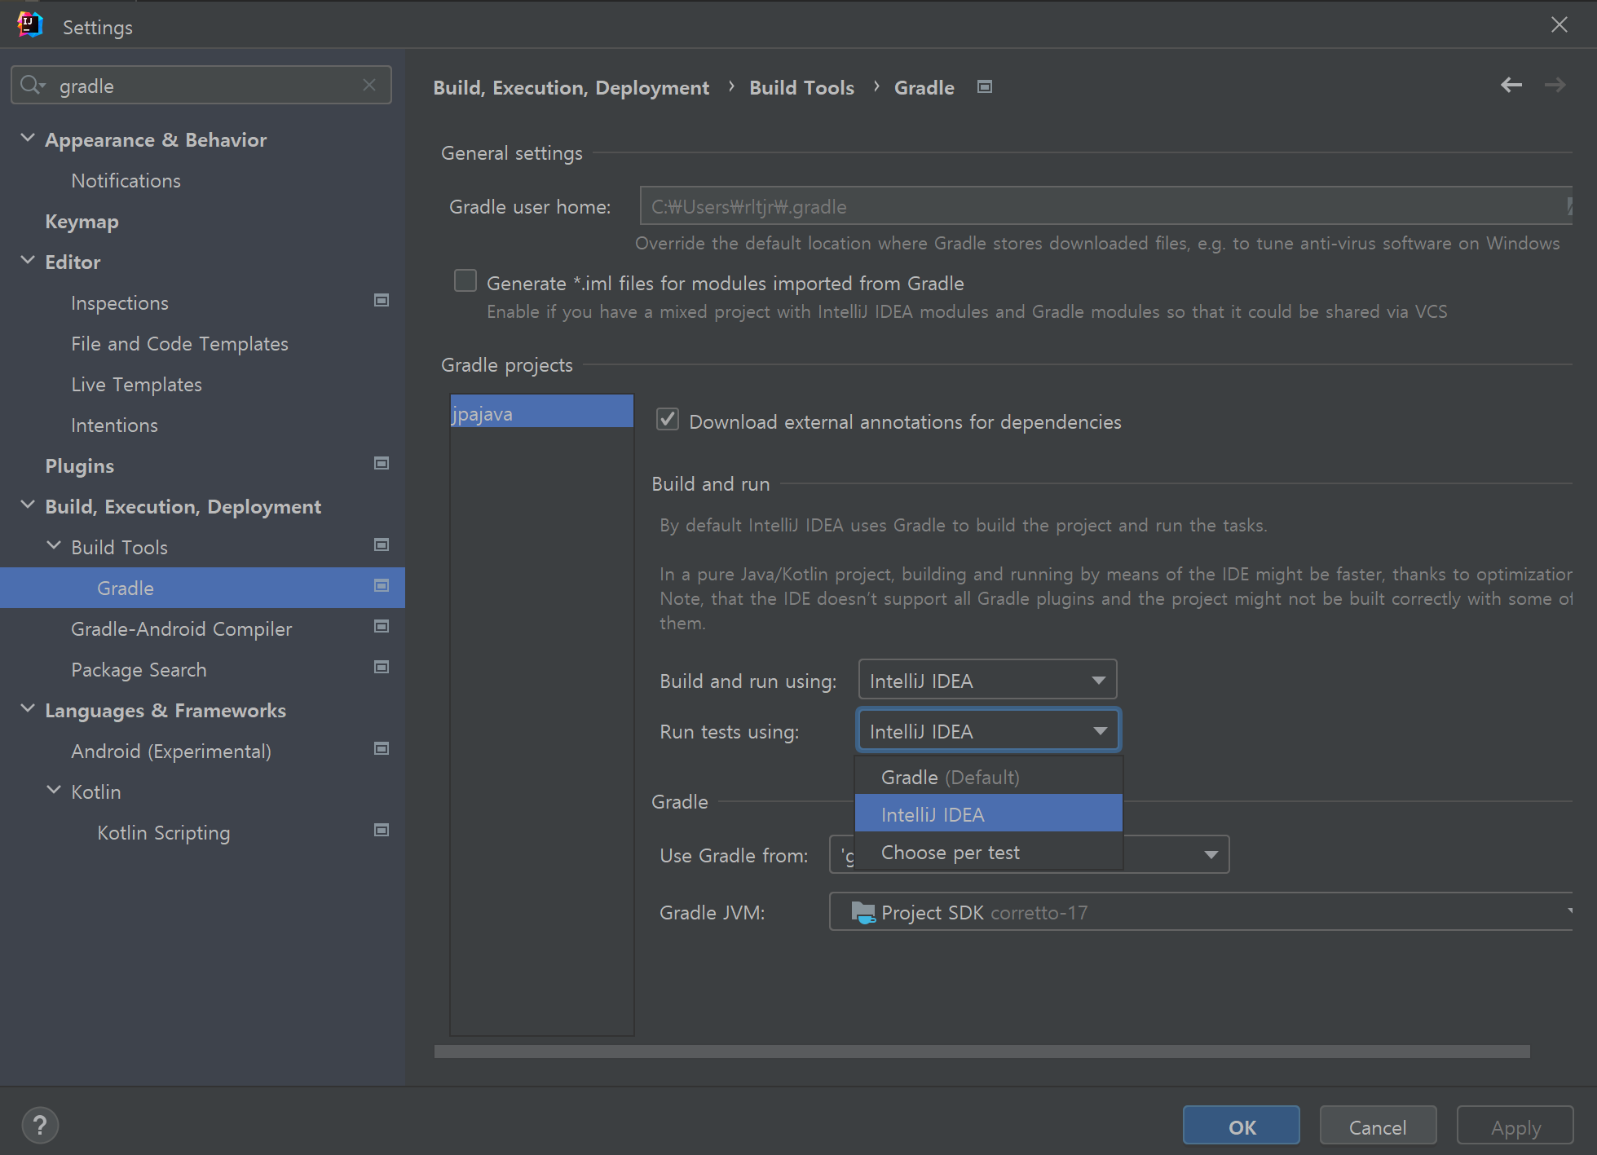The width and height of the screenshot is (1597, 1155).
Task: Click the project icon on the Inspections row
Action: pos(381,301)
